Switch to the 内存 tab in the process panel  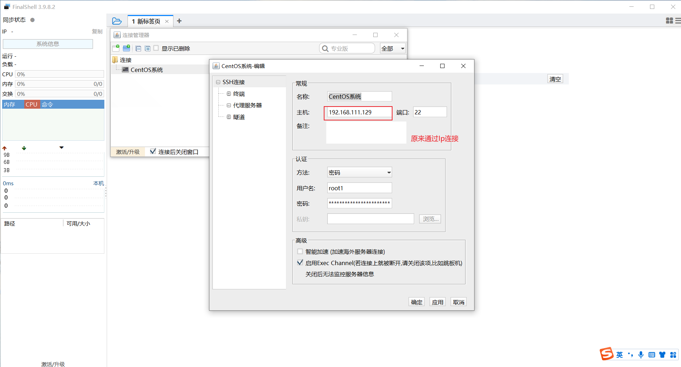point(13,104)
